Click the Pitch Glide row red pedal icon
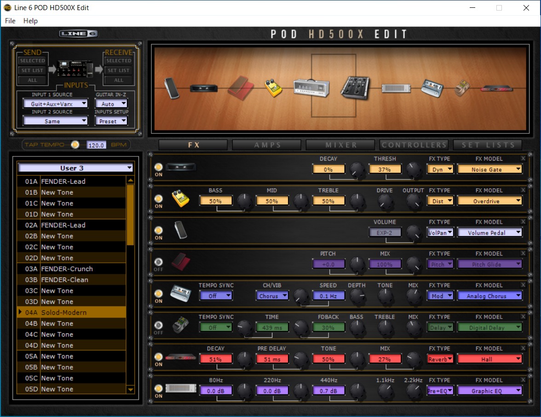Viewport: 541px width, 417px height. 181,261
